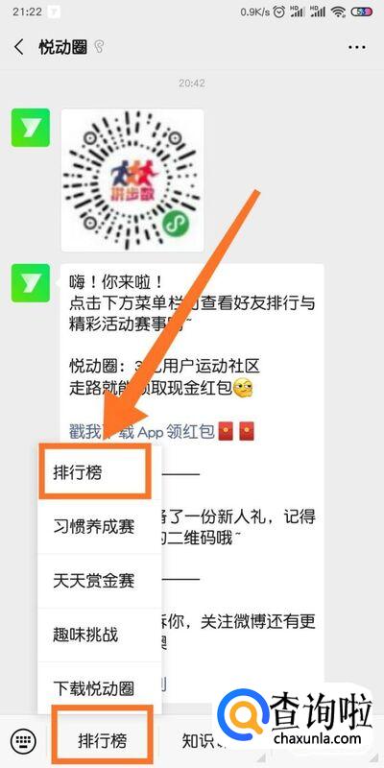The image size is (384, 768).
Task: Open the mini program QR code image
Action: 132,180
